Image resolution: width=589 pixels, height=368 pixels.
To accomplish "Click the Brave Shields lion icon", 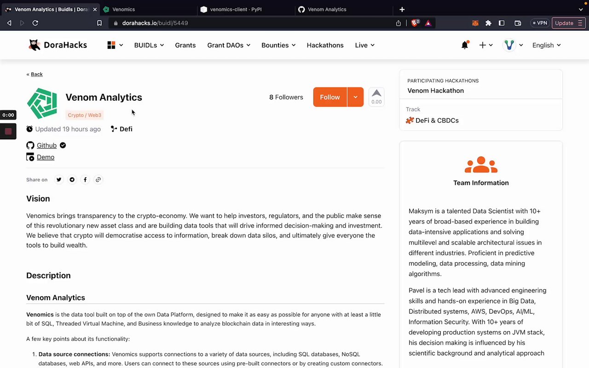I will (415, 23).
